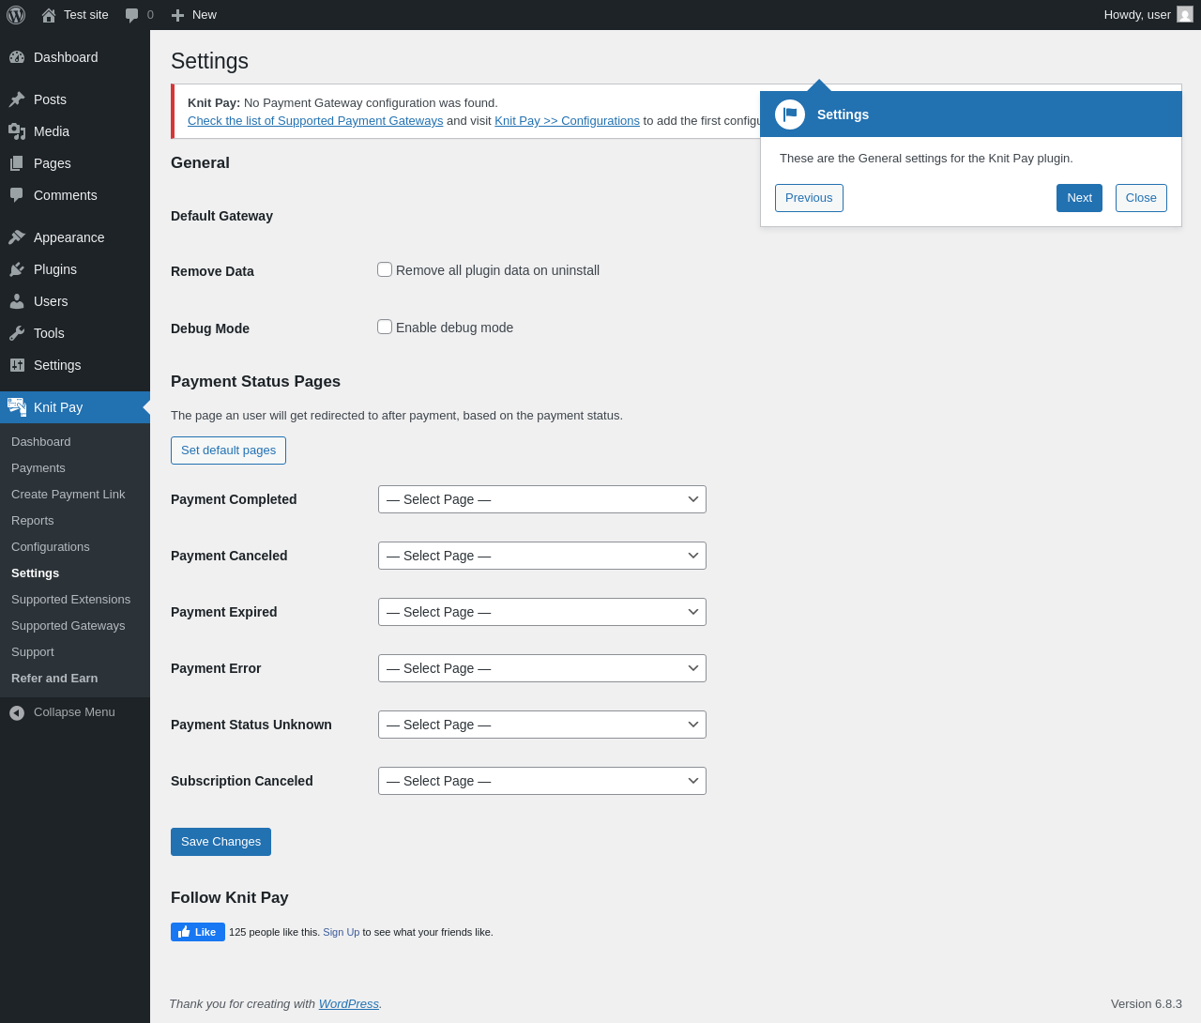
Task: Open the Subscription Canceled page dropdown
Action: [x=542, y=781]
